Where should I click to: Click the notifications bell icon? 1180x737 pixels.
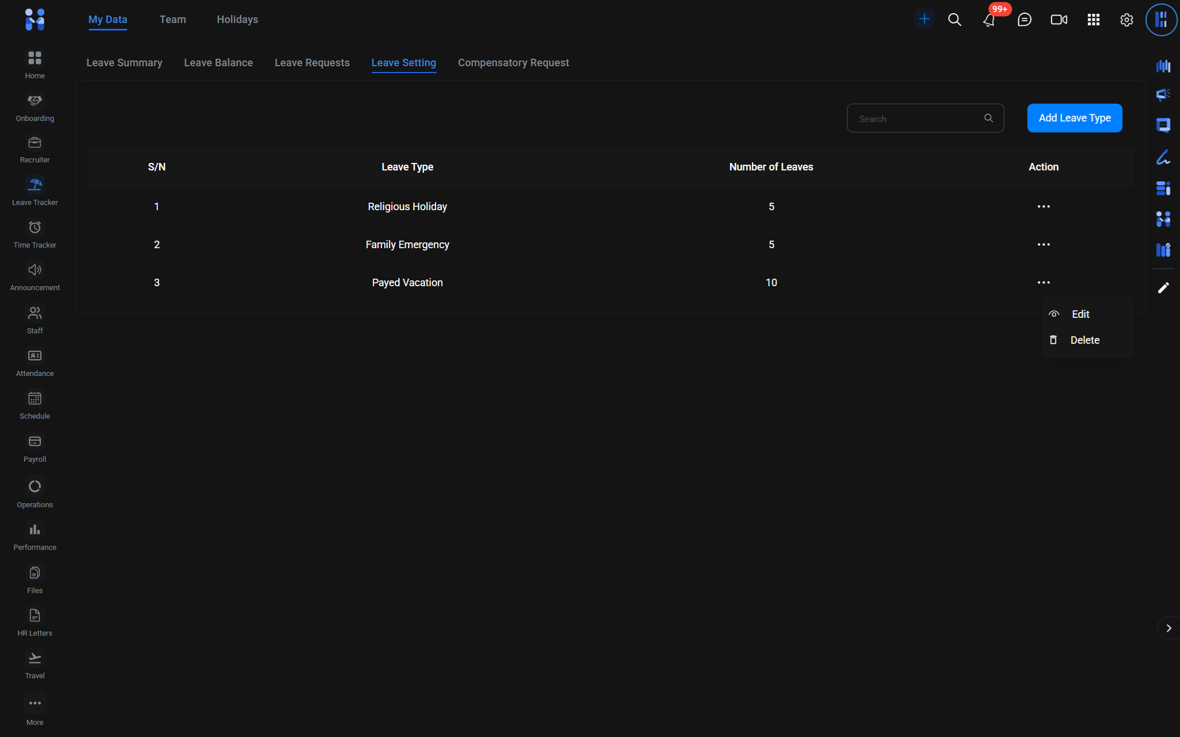[989, 20]
